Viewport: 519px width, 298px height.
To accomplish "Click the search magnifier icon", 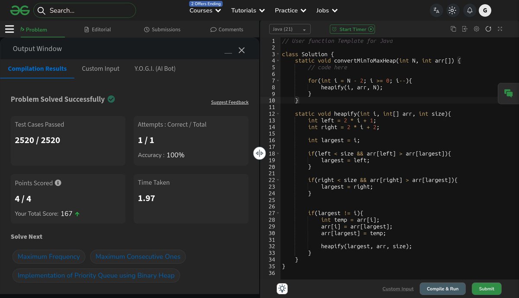I will click(x=41, y=10).
